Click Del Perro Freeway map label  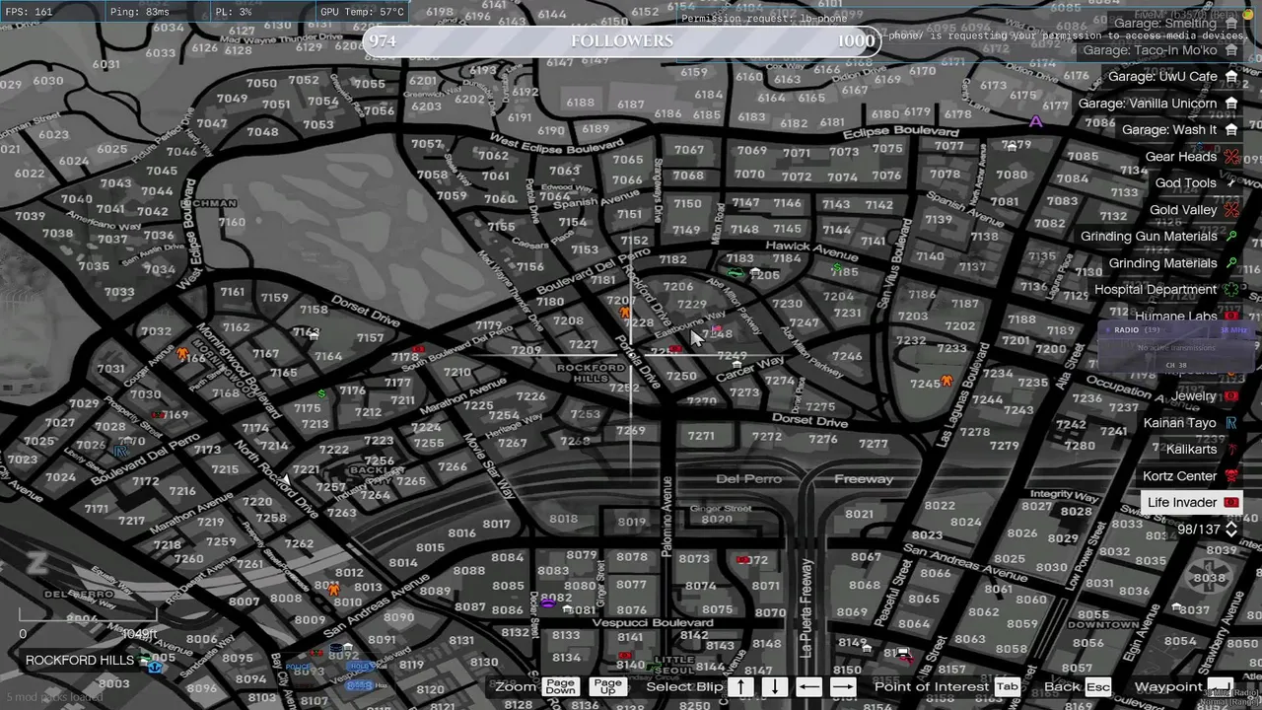805,479
